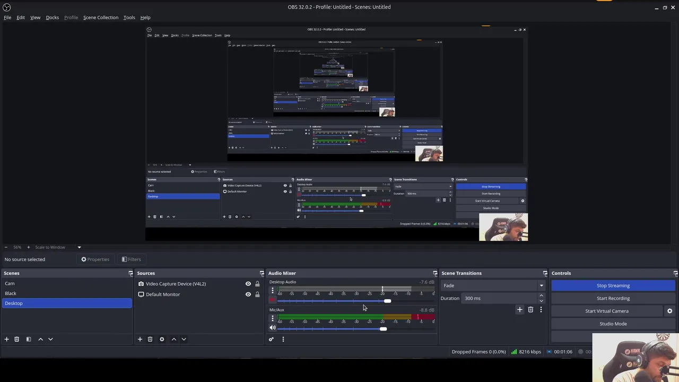Zoom in the preview with plus icon
Viewport: 679px width, 382px height.
(28, 247)
